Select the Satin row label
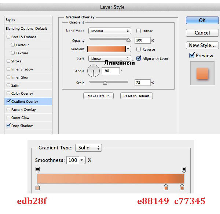Screen dimensions: 220x214 (x=15, y=86)
